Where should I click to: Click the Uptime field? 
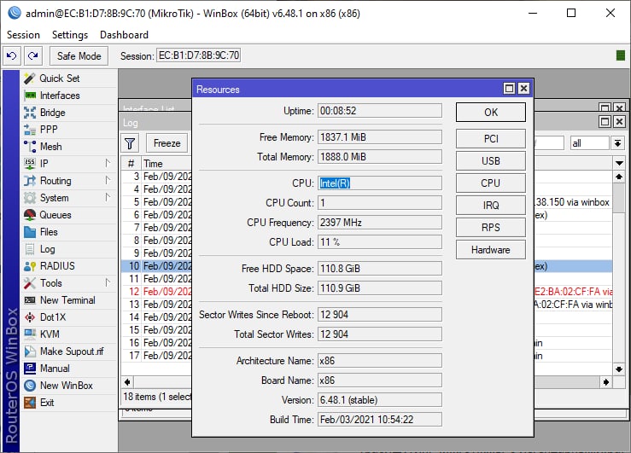[x=379, y=111]
